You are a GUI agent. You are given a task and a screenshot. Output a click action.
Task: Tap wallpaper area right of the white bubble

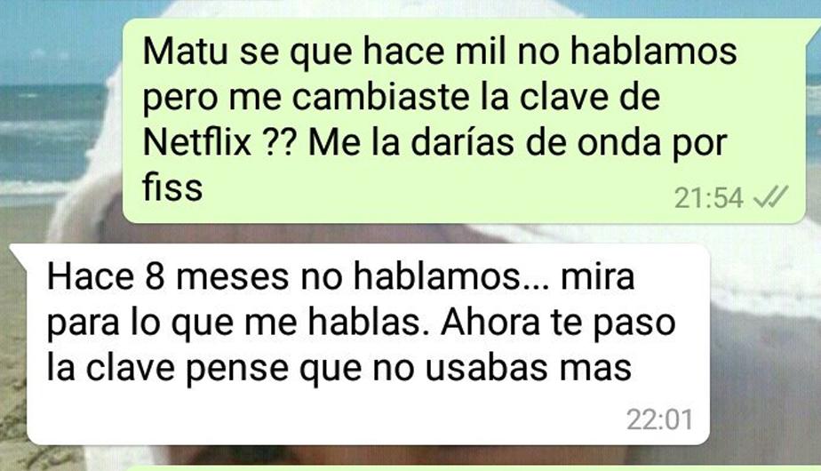[x=766, y=346]
